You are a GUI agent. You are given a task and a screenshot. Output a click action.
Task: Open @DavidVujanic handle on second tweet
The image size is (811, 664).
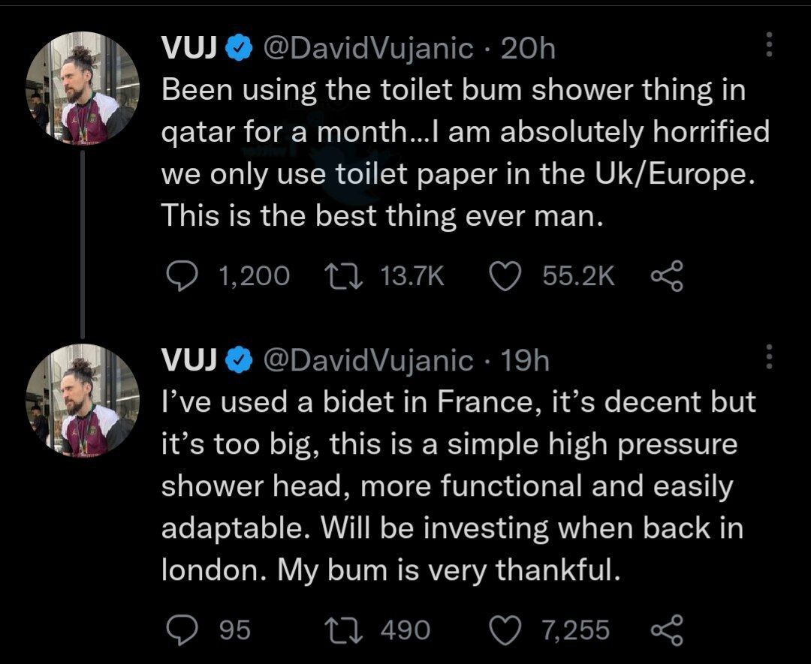pos(367,361)
